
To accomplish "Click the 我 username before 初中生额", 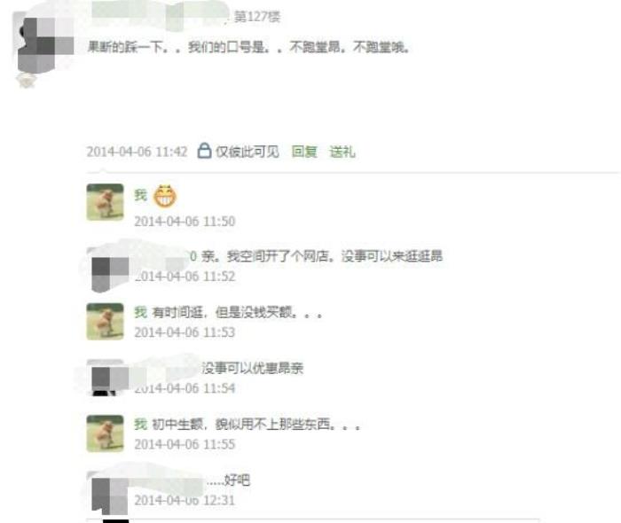I will pos(140,424).
